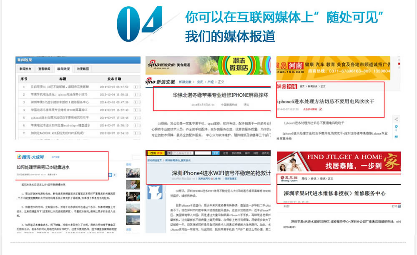Open the 效果截图 tab
This screenshot has height=255, width=417.
[x=83, y=69]
